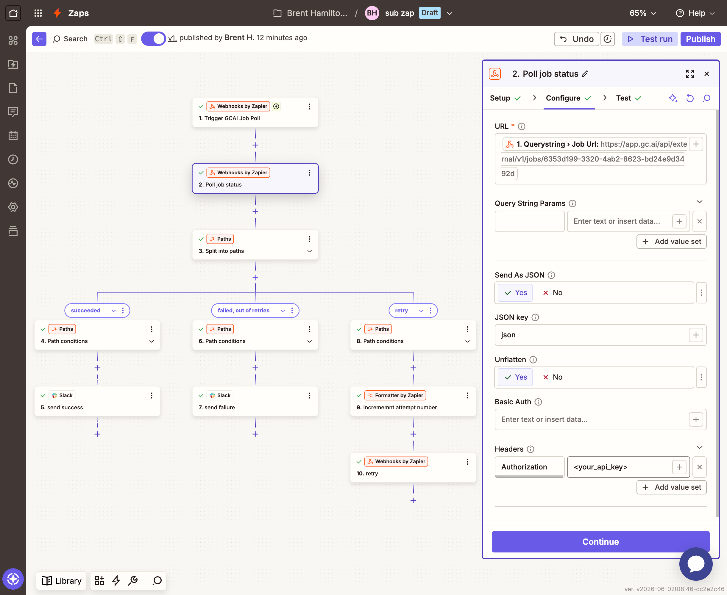Image resolution: width=727 pixels, height=595 pixels.
Task: Expand the succeeded path dropdown
Action: tap(113, 311)
